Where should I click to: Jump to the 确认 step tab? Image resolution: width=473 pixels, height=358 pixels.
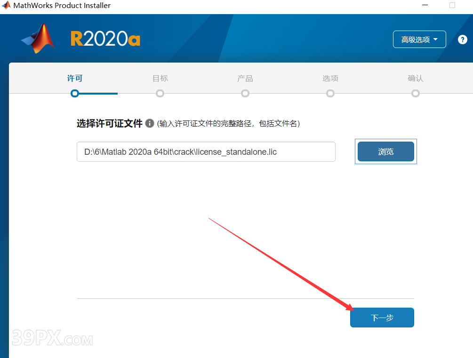tap(416, 79)
